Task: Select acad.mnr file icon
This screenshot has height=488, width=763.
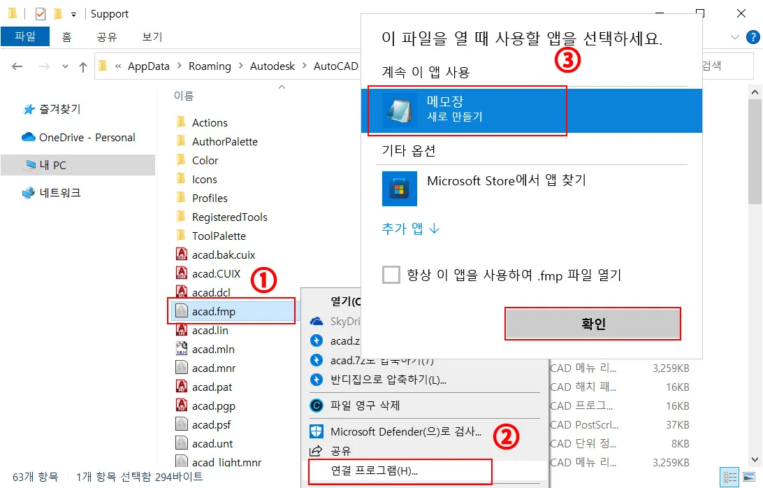Action: [182, 368]
